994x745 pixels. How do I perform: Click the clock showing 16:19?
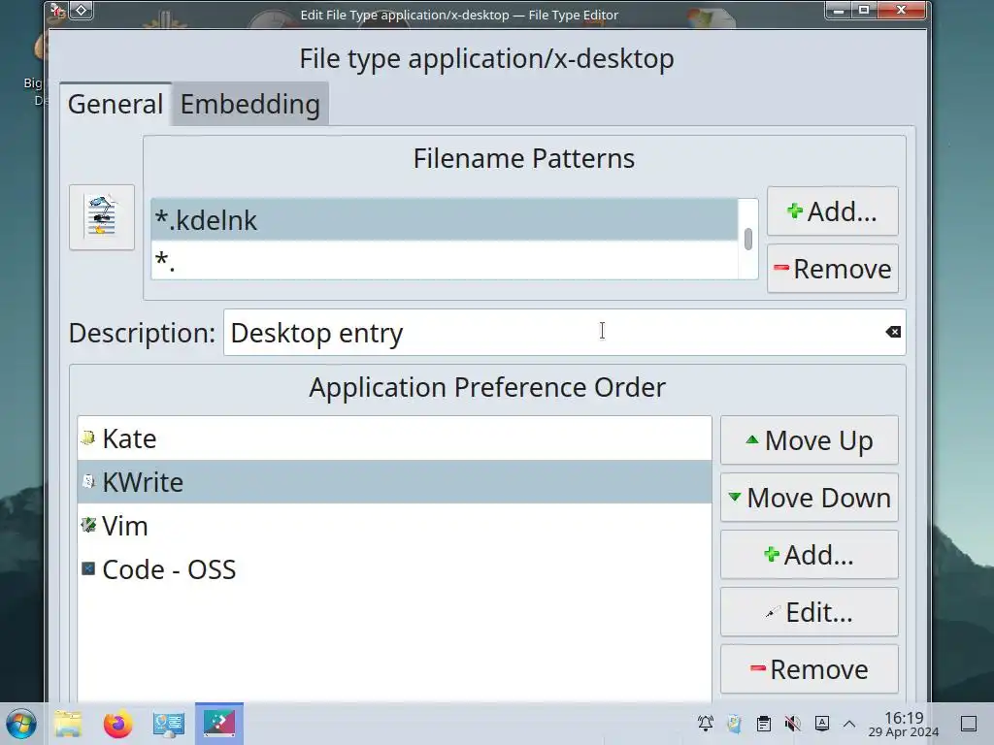click(904, 724)
